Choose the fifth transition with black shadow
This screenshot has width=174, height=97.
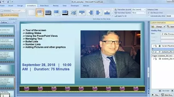coord(65,13)
